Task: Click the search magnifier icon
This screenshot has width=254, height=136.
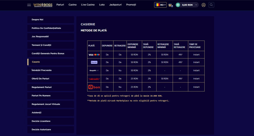Action: (211, 5)
